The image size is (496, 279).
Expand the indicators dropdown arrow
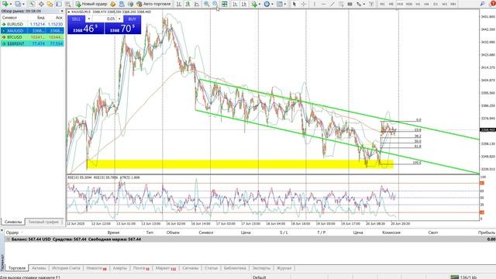pyautogui.click(x=260, y=4)
